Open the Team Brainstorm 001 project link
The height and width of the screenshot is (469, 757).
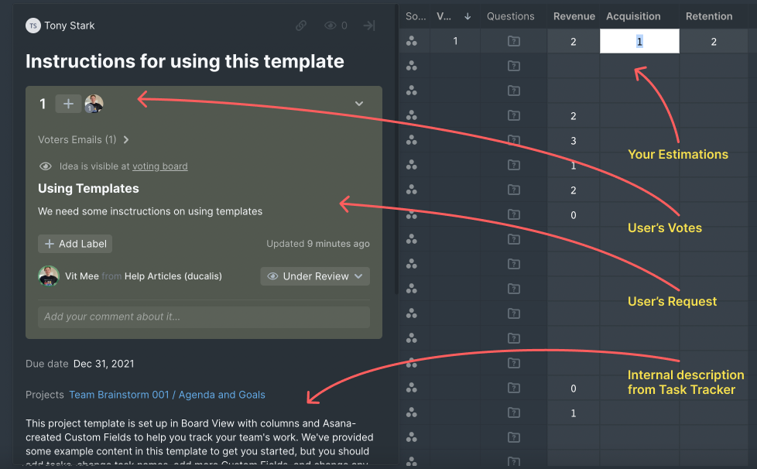118,394
